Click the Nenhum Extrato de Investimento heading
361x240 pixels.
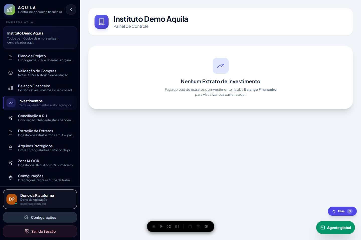tap(221, 81)
